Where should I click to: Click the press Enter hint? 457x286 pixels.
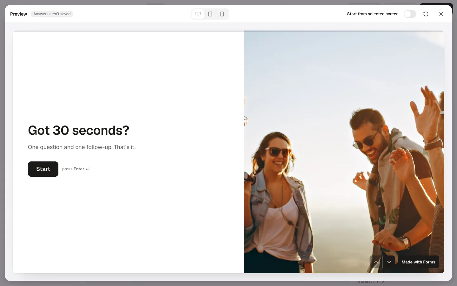76,169
